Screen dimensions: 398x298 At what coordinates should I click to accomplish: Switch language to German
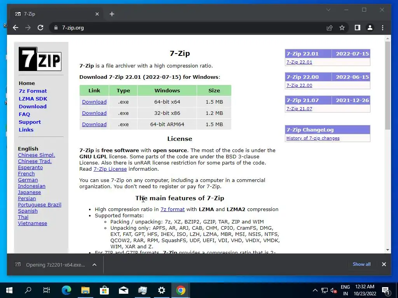tap(28, 180)
